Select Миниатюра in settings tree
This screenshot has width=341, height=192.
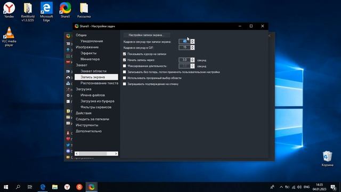click(90, 59)
